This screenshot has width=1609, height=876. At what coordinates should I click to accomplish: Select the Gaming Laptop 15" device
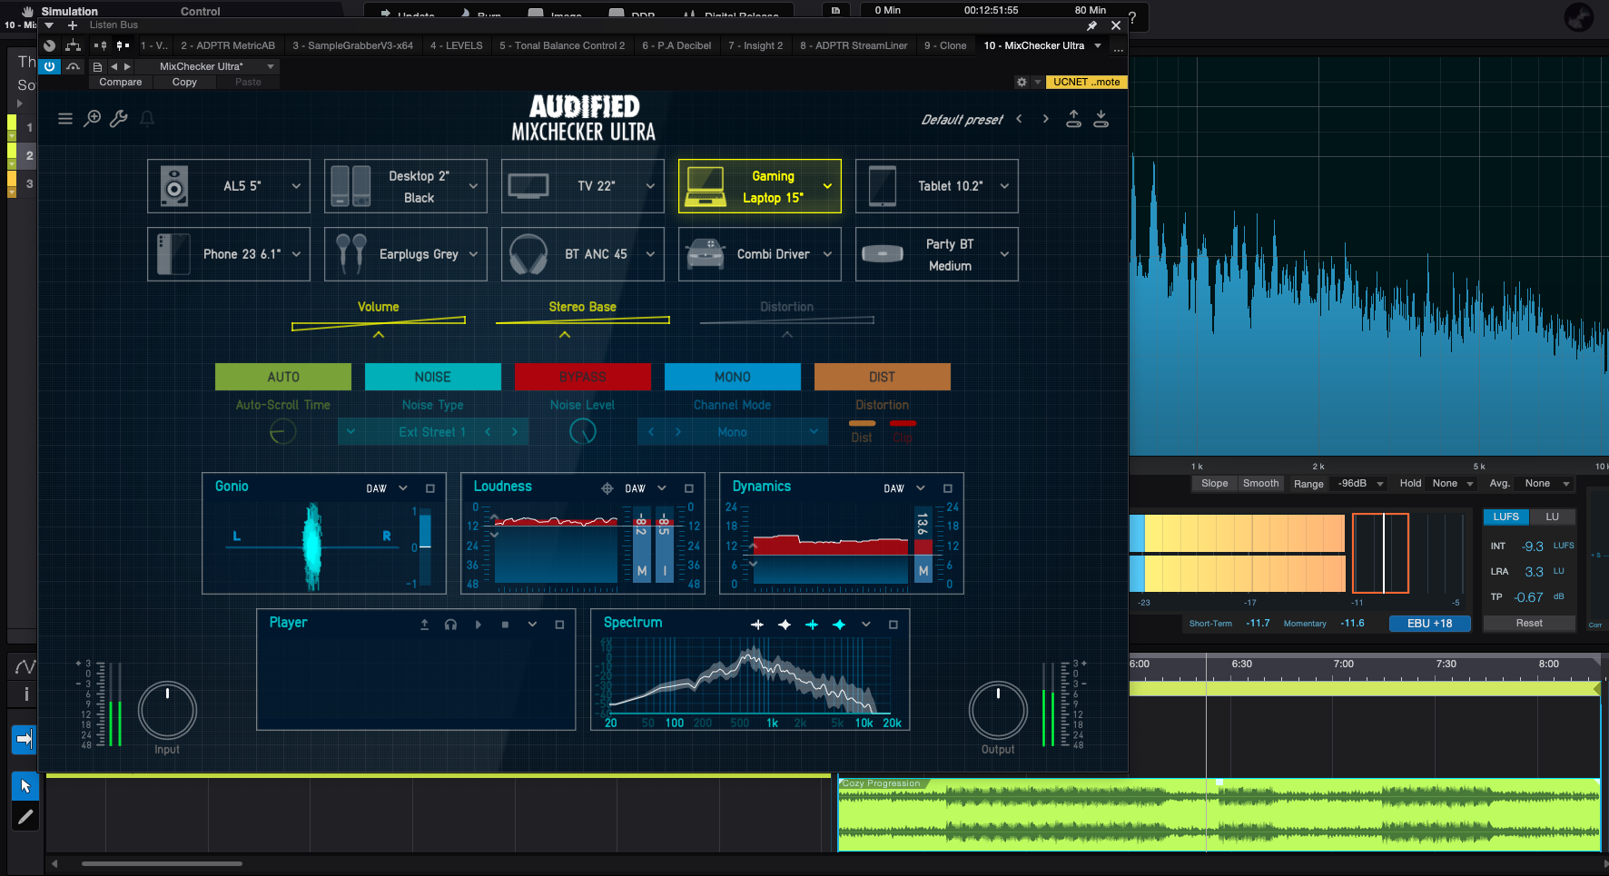click(760, 186)
